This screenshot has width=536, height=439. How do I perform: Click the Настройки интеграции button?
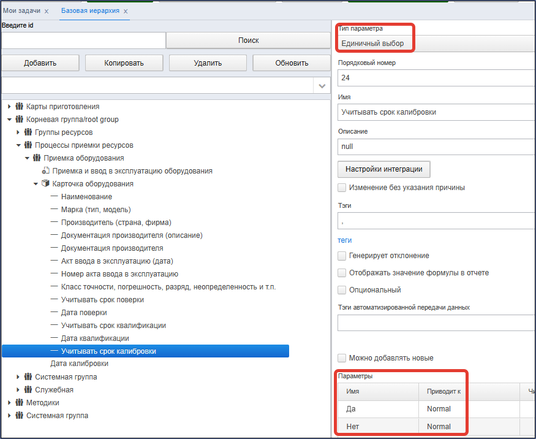coord(384,169)
